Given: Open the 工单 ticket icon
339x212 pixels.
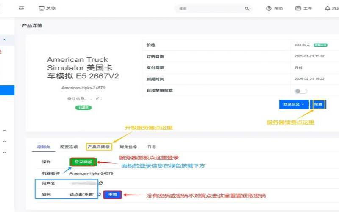Looking at the screenshot, I should (298, 8).
